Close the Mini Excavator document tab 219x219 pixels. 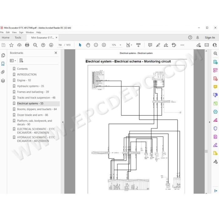coord(56,38)
